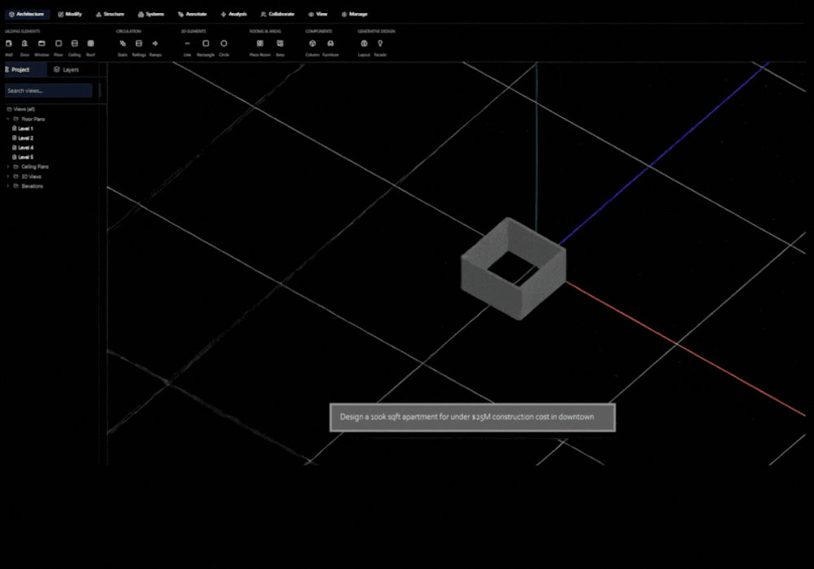Click the Place Room icon
Viewport: 814px width, 569px height.
[x=260, y=48]
